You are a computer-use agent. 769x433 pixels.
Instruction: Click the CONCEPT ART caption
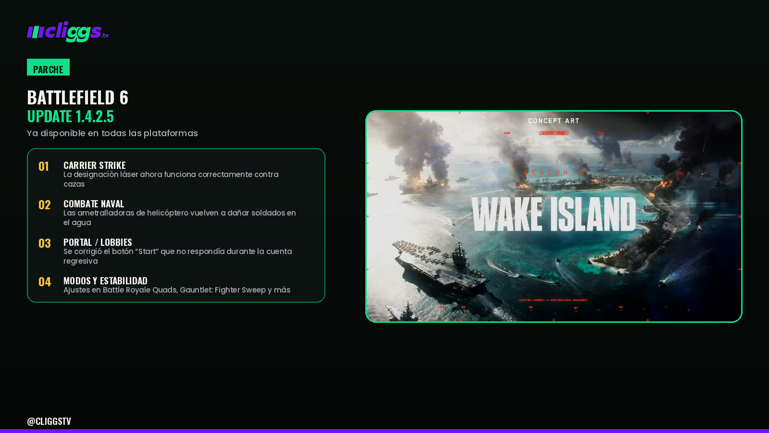(x=554, y=121)
